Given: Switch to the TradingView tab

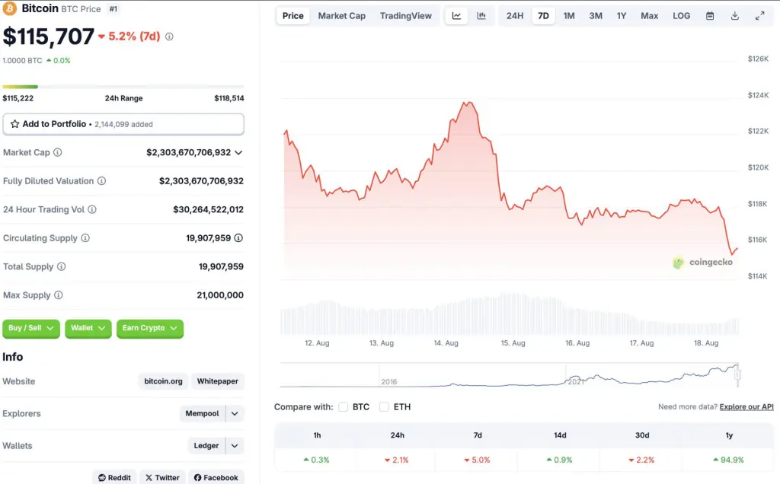Looking at the screenshot, I should click(405, 16).
